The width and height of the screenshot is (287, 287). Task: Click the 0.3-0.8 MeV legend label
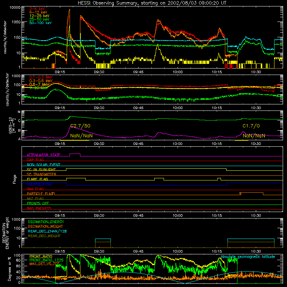[41, 81]
